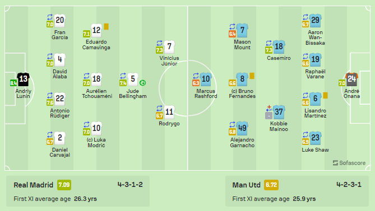The image size is (375, 211).
Task: Open the Man Utd team name
Action: click(246, 185)
